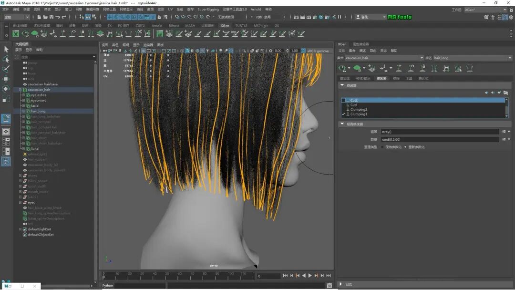This screenshot has height=290, width=515.
Task: Click the stray() mask input field
Action: click(x=439, y=132)
